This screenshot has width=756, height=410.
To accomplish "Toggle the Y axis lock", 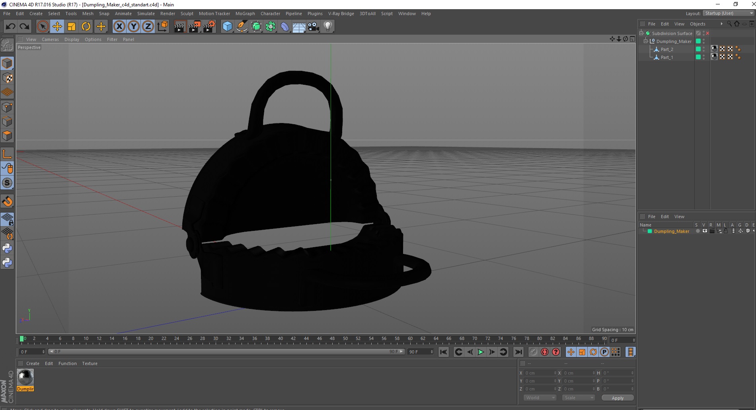I will click(134, 27).
